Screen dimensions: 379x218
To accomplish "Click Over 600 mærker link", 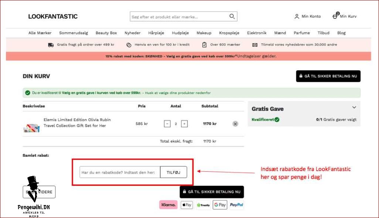I will [x=225, y=44].
